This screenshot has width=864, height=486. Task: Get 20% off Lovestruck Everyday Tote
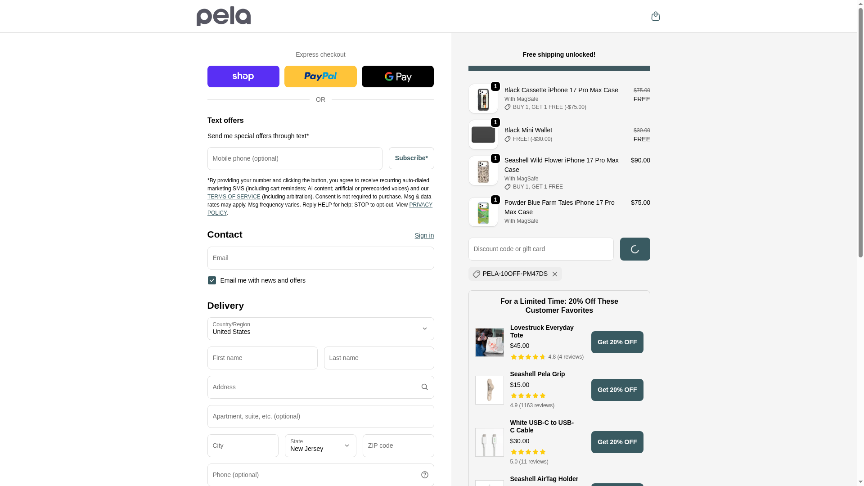(x=617, y=342)
